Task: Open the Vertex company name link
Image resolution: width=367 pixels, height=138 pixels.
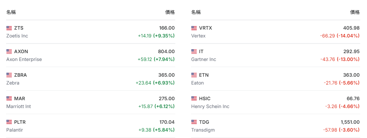Action: pyautogui.click(x=199, y=36)
